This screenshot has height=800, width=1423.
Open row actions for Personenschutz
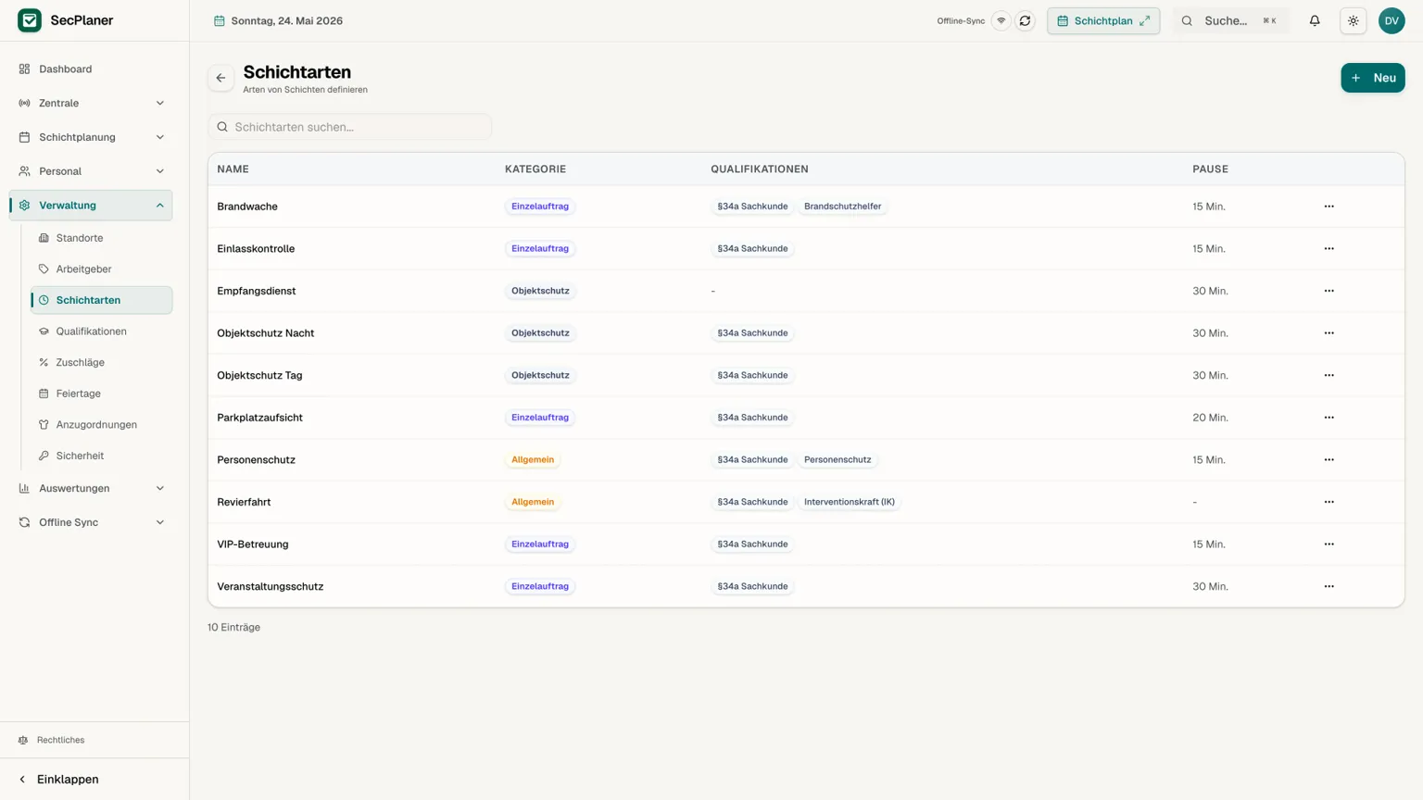pos(1329,459)
